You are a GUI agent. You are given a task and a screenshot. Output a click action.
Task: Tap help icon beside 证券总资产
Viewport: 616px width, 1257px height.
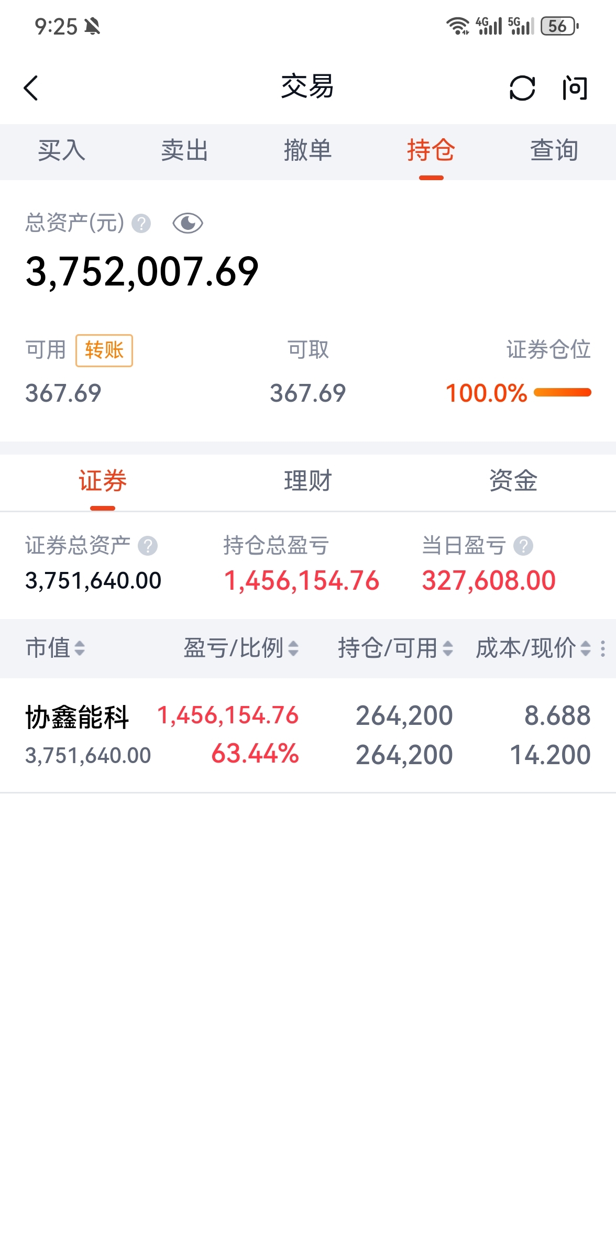click(148, 546)
